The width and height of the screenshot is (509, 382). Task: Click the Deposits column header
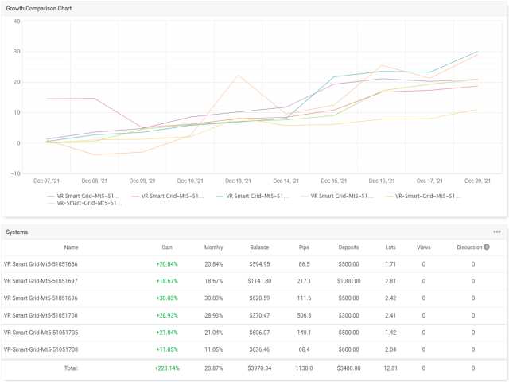click(348, 248)
